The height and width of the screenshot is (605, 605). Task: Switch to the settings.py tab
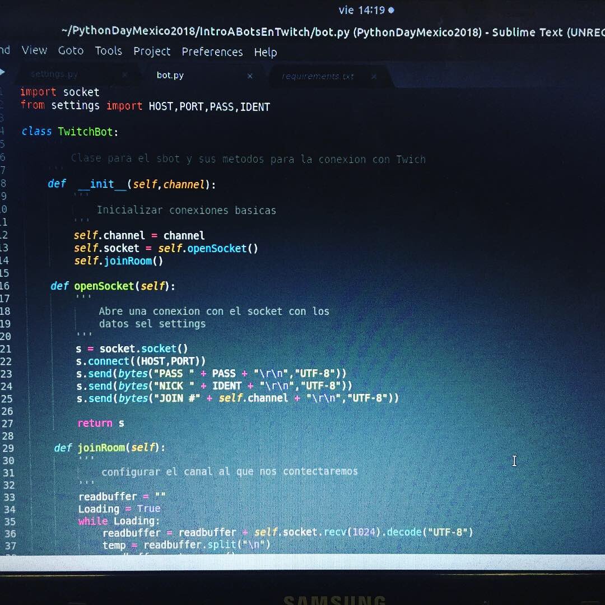(54, 74)
